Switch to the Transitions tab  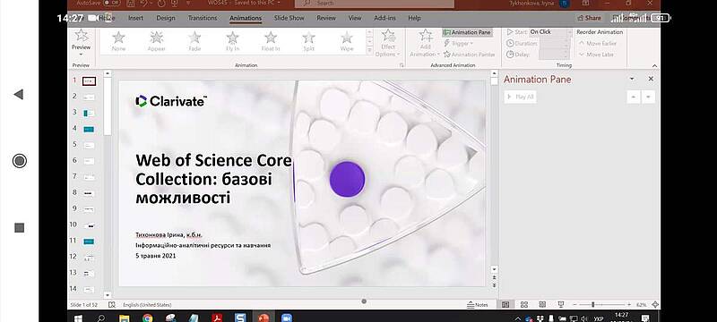[203, 18]
